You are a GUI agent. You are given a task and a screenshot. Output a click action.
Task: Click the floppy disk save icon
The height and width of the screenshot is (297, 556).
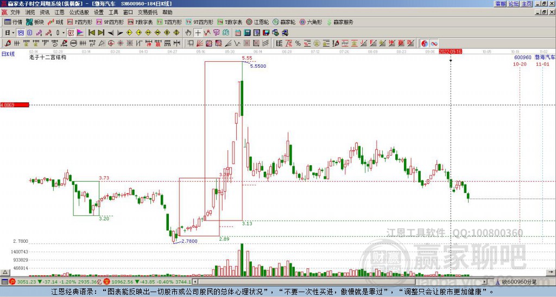(266, 33)
